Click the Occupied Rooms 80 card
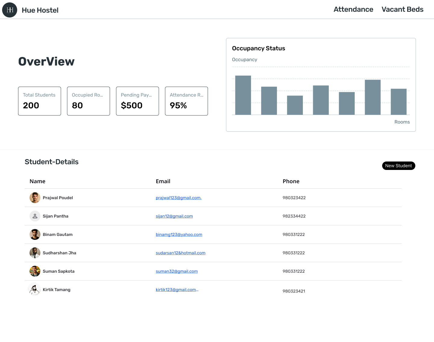The height and width of the screenshot is (342, 434). tap(88, 101)
